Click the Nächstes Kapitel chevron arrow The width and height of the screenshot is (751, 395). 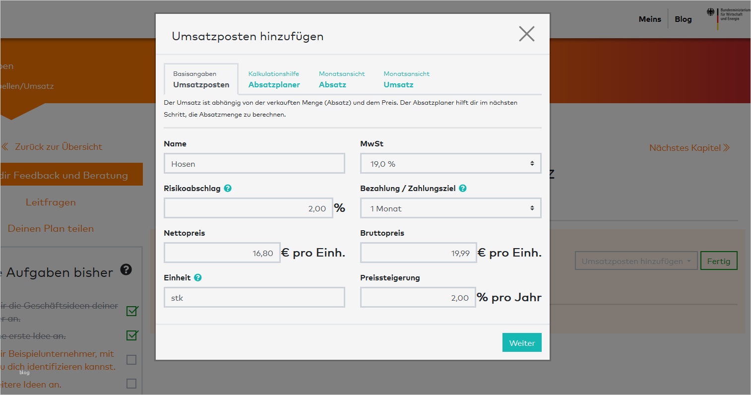726,147
